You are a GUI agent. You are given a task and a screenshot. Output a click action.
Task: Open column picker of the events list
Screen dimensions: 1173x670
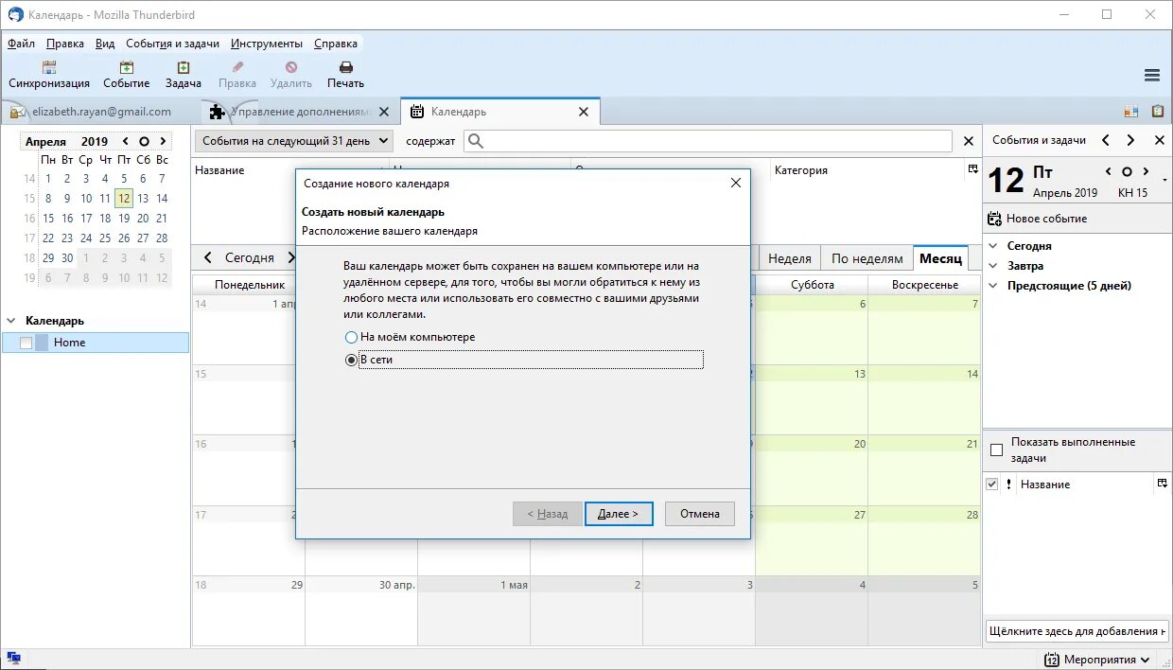point(972,168)
